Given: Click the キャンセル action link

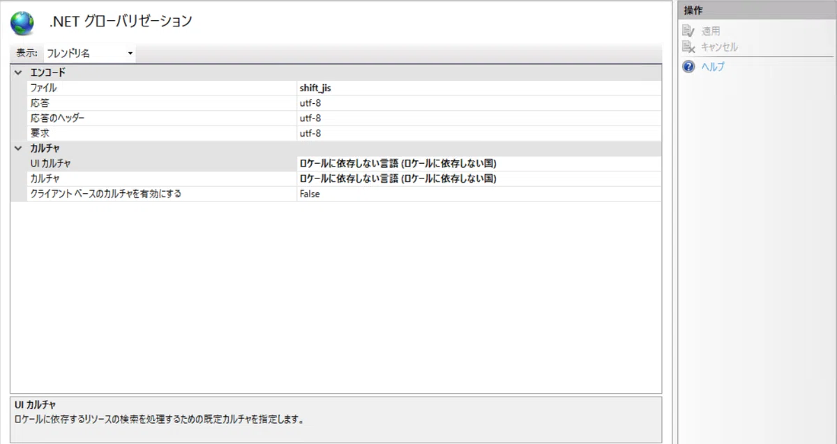Looking at the screenshot, I should [719, 47].
